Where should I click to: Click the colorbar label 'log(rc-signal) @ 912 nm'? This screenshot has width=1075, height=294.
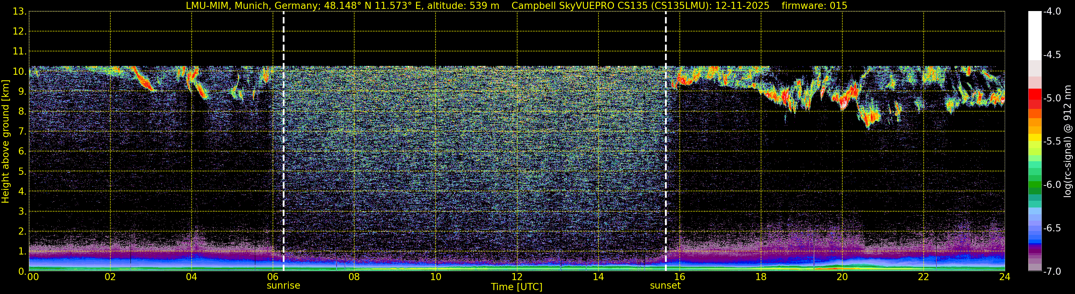(1068, 142)
